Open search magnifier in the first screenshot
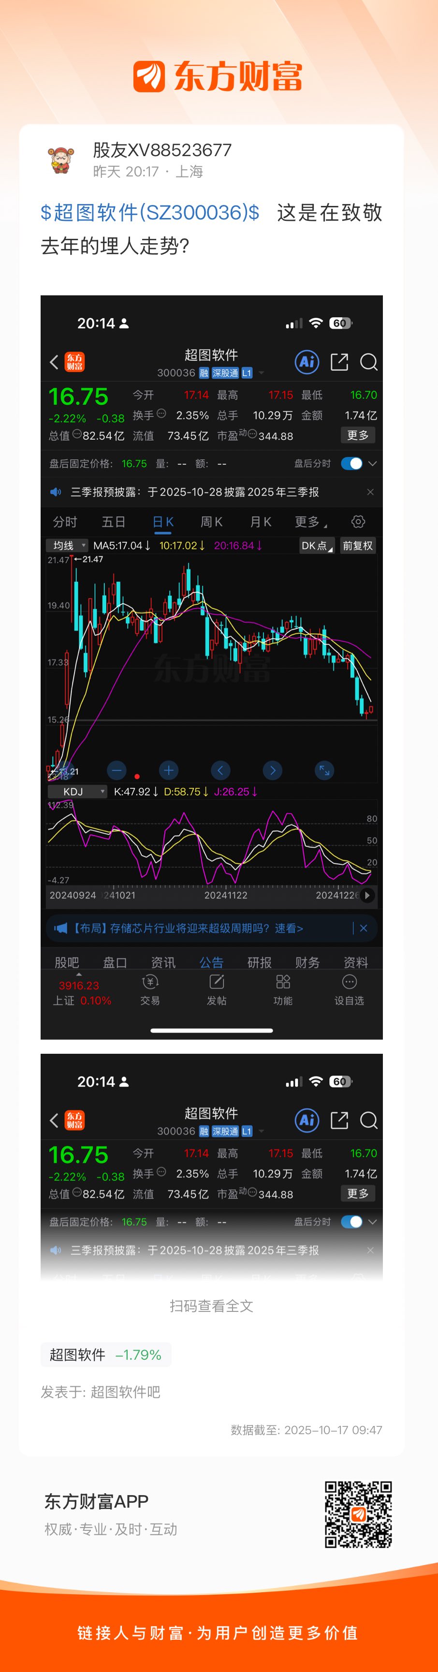This screenshot has height=1672, width=438. click(x=368, y=362)
